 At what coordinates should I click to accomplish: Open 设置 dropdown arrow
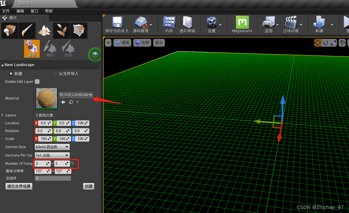coord(220,25)
